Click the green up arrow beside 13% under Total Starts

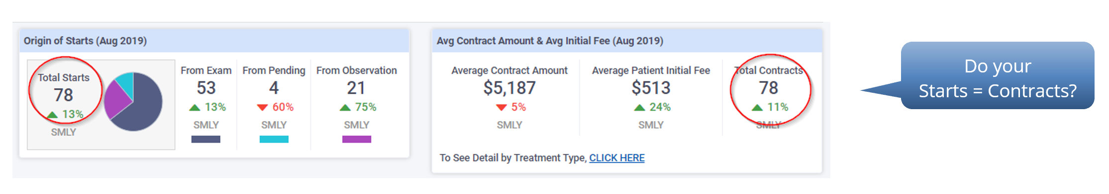coord(52,115)
